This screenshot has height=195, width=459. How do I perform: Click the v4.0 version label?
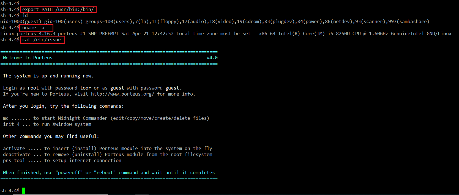coord(212,58)
